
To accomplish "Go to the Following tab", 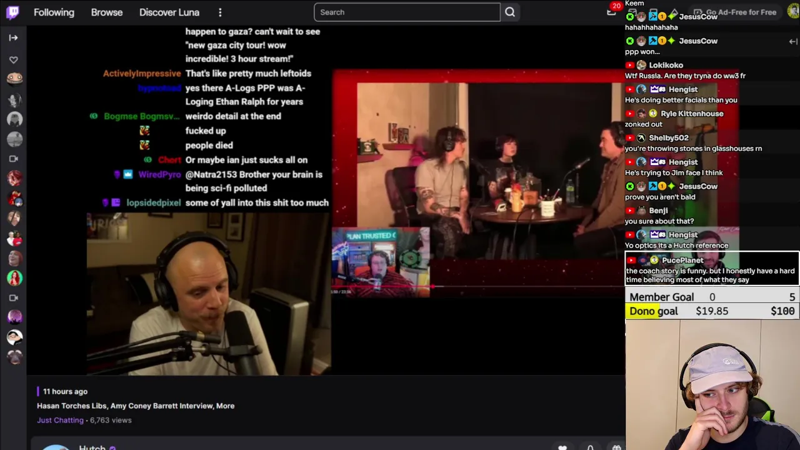I will [54, 12].
